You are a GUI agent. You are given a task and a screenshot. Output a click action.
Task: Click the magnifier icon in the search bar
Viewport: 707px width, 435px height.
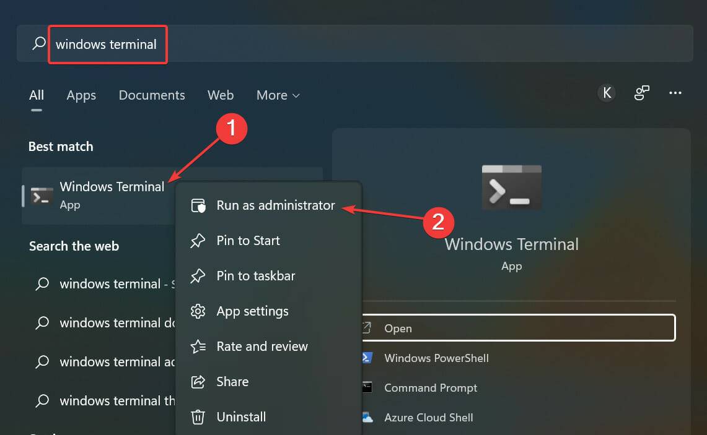click(37, 44)
